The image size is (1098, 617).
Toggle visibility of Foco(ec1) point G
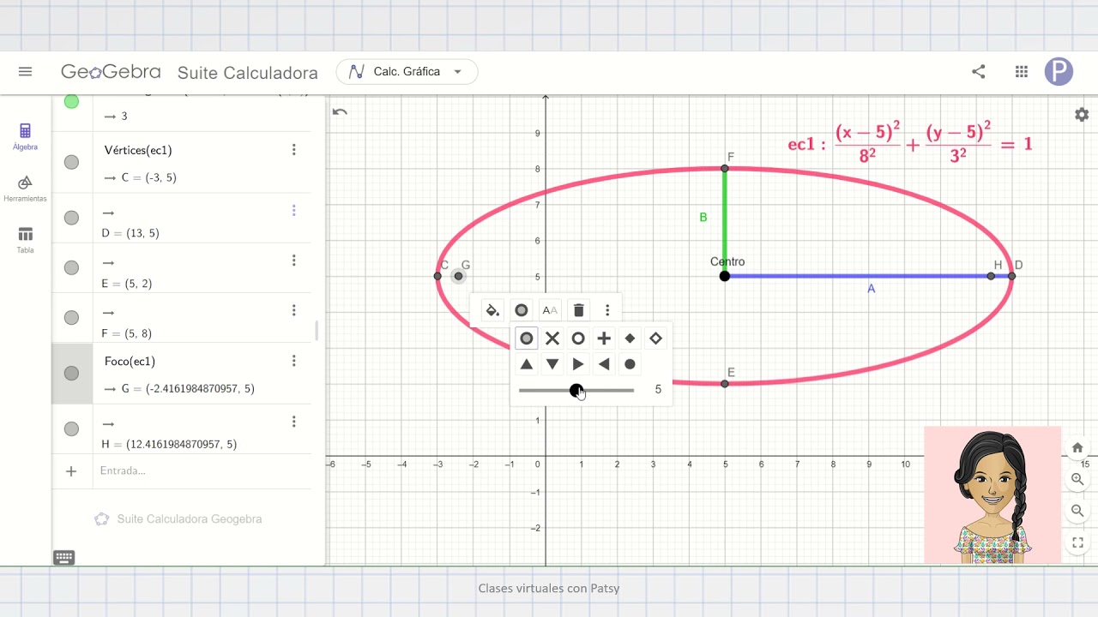(71, 373)
